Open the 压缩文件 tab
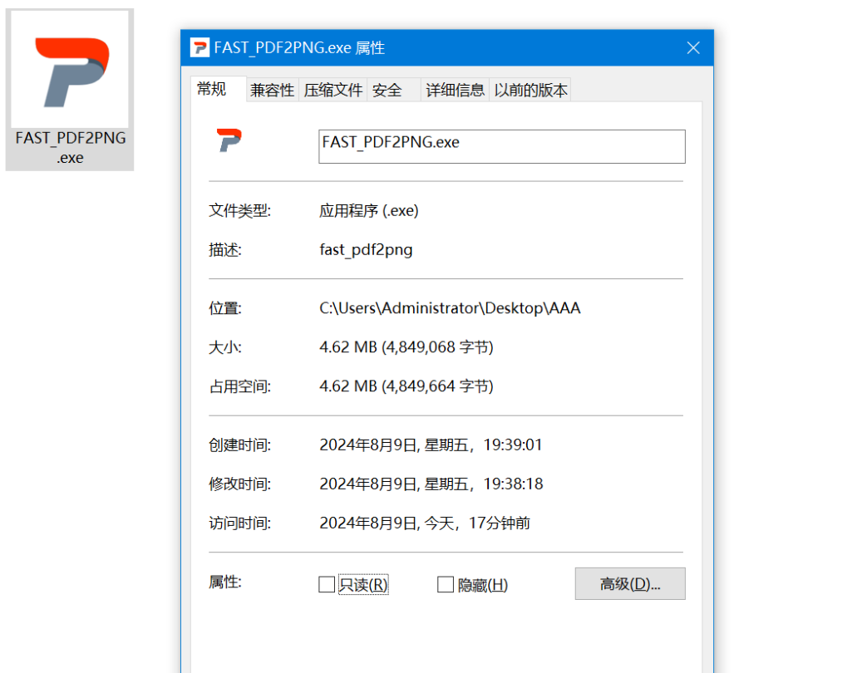Viewport: 862px width, 673px height. pyautogui.click(x=332, y=89)
